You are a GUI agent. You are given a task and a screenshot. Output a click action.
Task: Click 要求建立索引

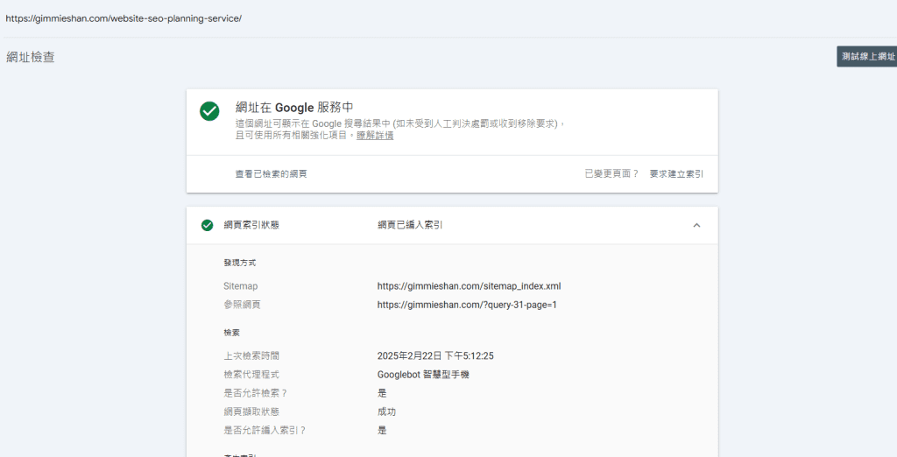pyautogui.click(x=677, y=174)
